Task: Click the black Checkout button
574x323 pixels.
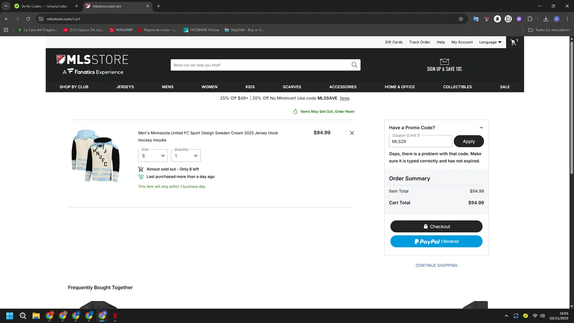Action: [x=436, y=227]
